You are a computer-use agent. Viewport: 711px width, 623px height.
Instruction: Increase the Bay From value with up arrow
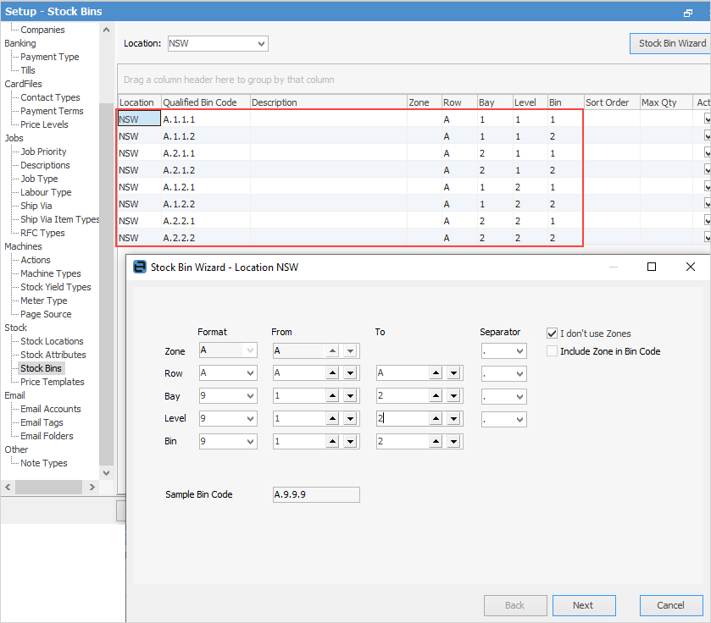(x=332, y=396)
